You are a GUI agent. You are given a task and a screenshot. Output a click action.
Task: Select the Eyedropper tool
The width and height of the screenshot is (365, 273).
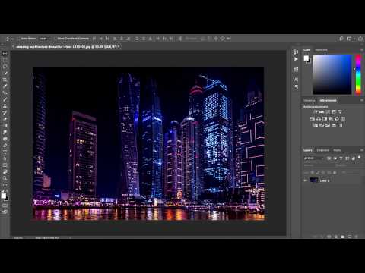click(x=5, y=86)
